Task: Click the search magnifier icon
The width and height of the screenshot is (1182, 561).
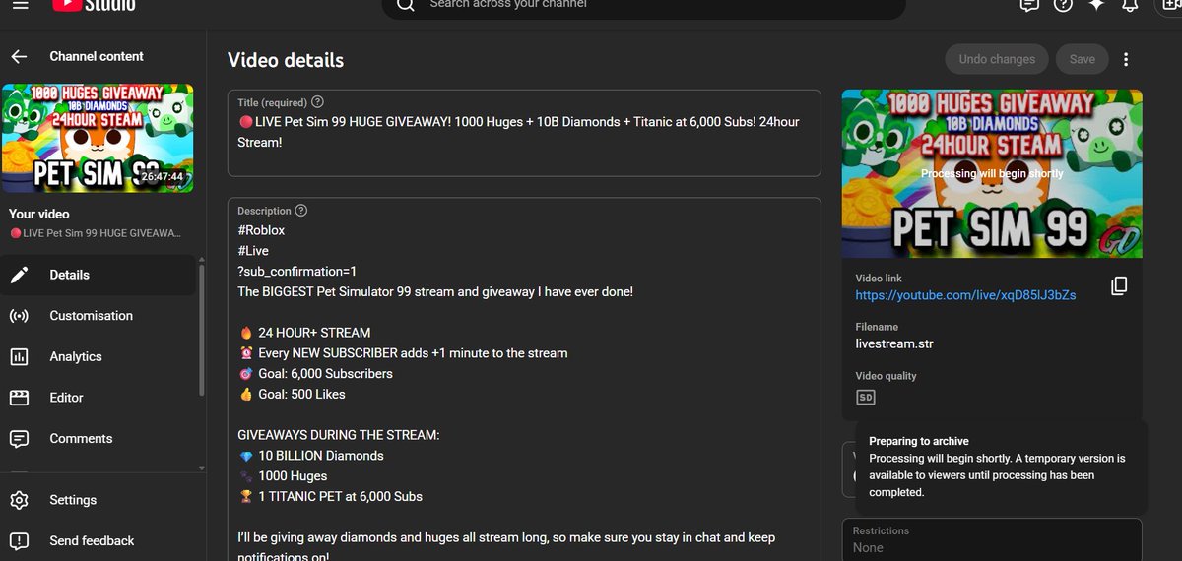Action: click(x=406, y=5)
